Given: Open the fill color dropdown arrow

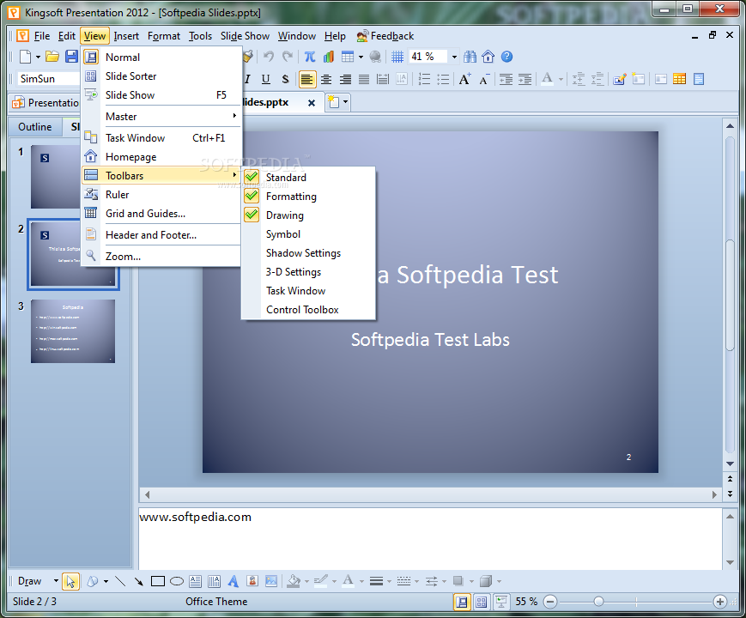Looking at the screenshot, I should [306, 581].
